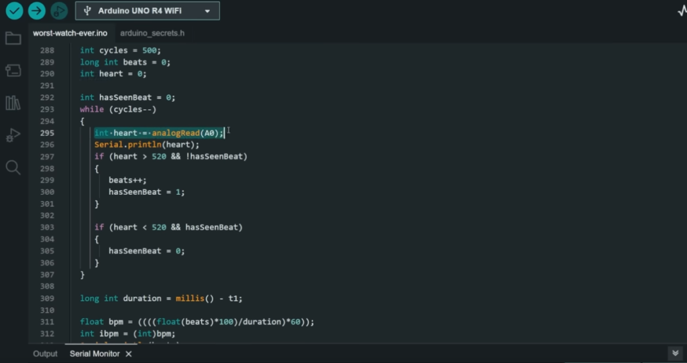The image size is (687, 363).
Task: Open the Arduino UNO R4 WiFi board selector
Action: 147,11
